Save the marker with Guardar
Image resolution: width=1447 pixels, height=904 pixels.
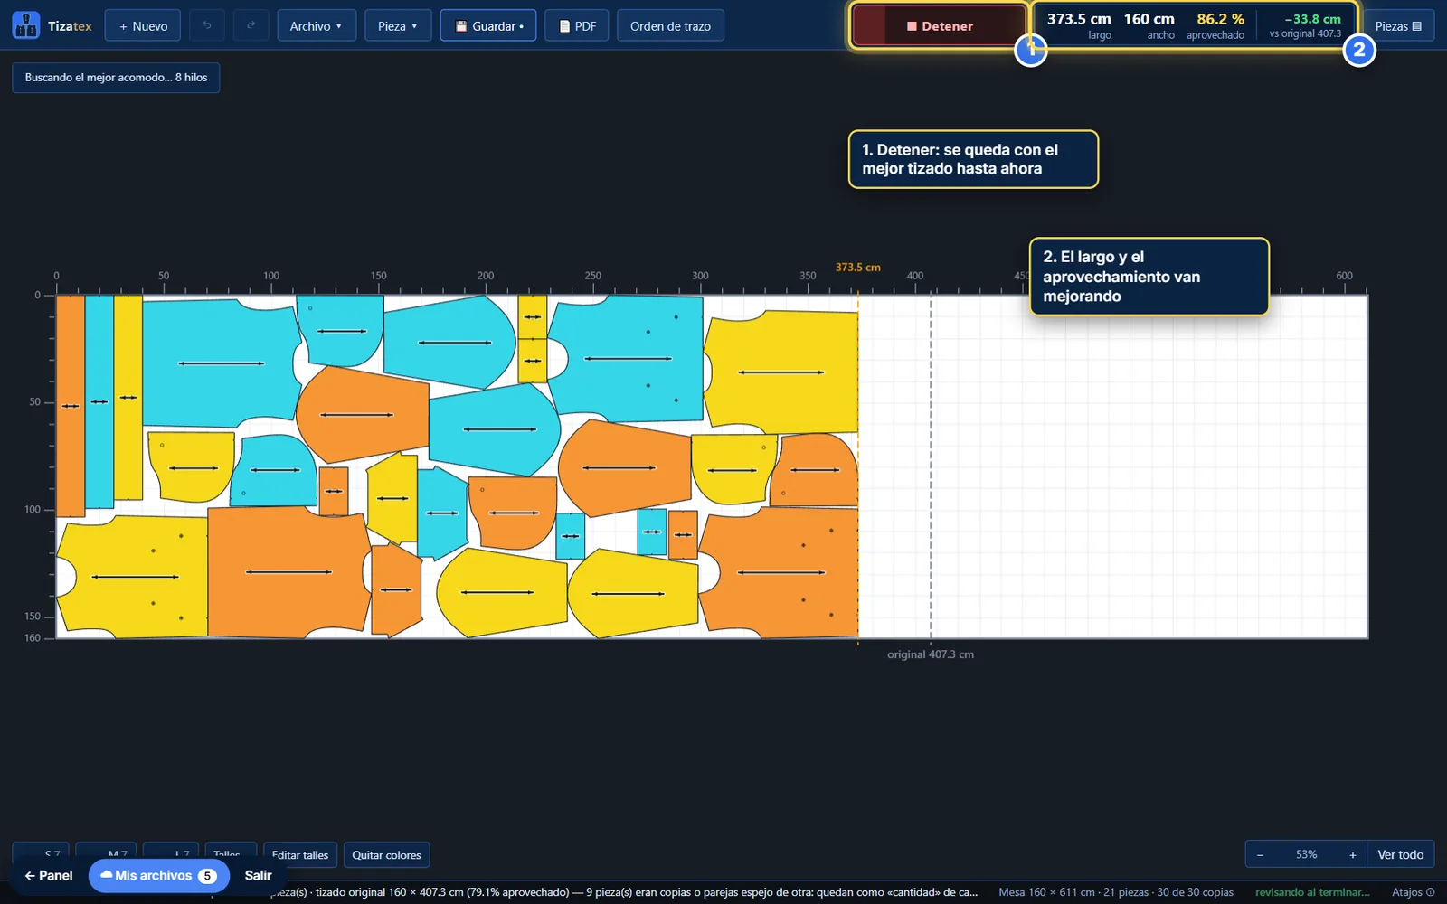click(488, 25)
